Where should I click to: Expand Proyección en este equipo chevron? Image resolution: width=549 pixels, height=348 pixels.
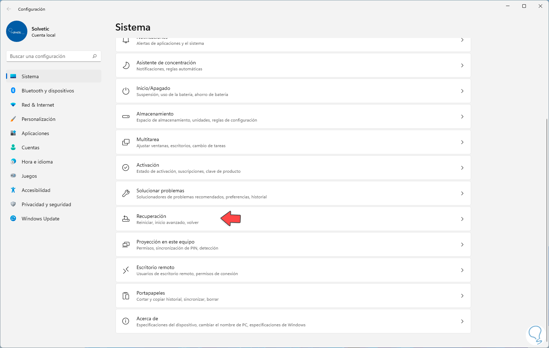click(x=462, y=245)
